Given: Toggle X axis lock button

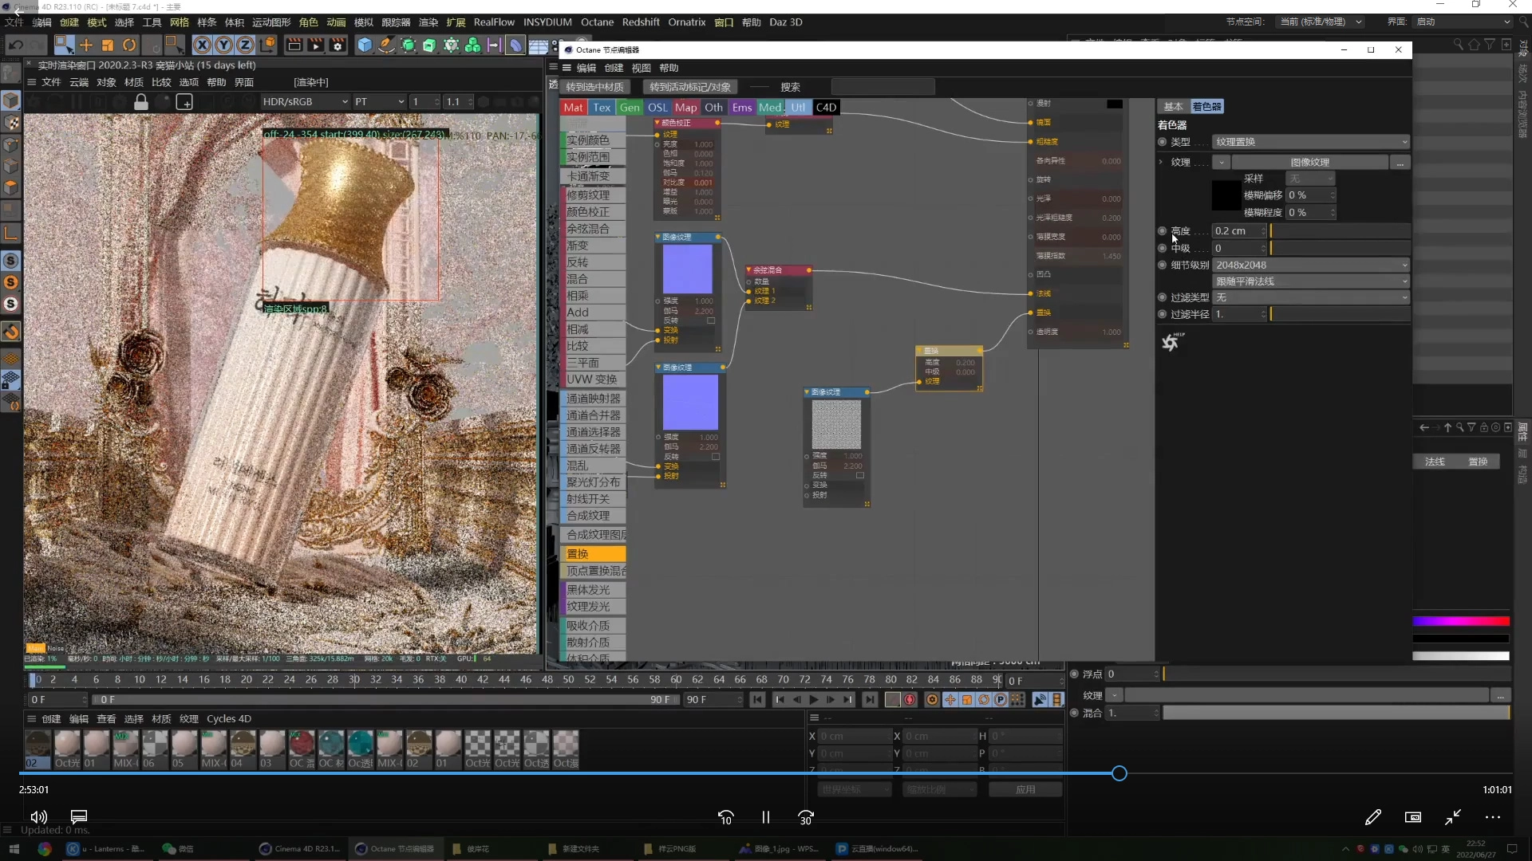Looking at the screenshot, I should point(203,45).
